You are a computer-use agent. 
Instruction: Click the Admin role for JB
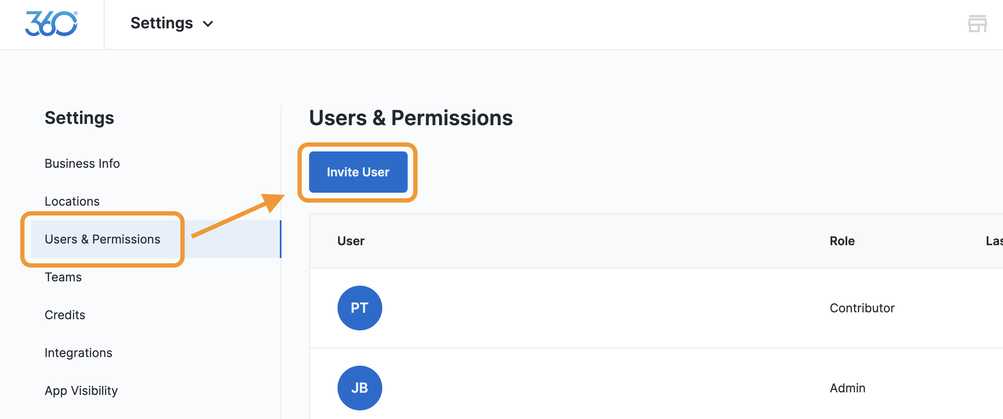pos(847,388)
